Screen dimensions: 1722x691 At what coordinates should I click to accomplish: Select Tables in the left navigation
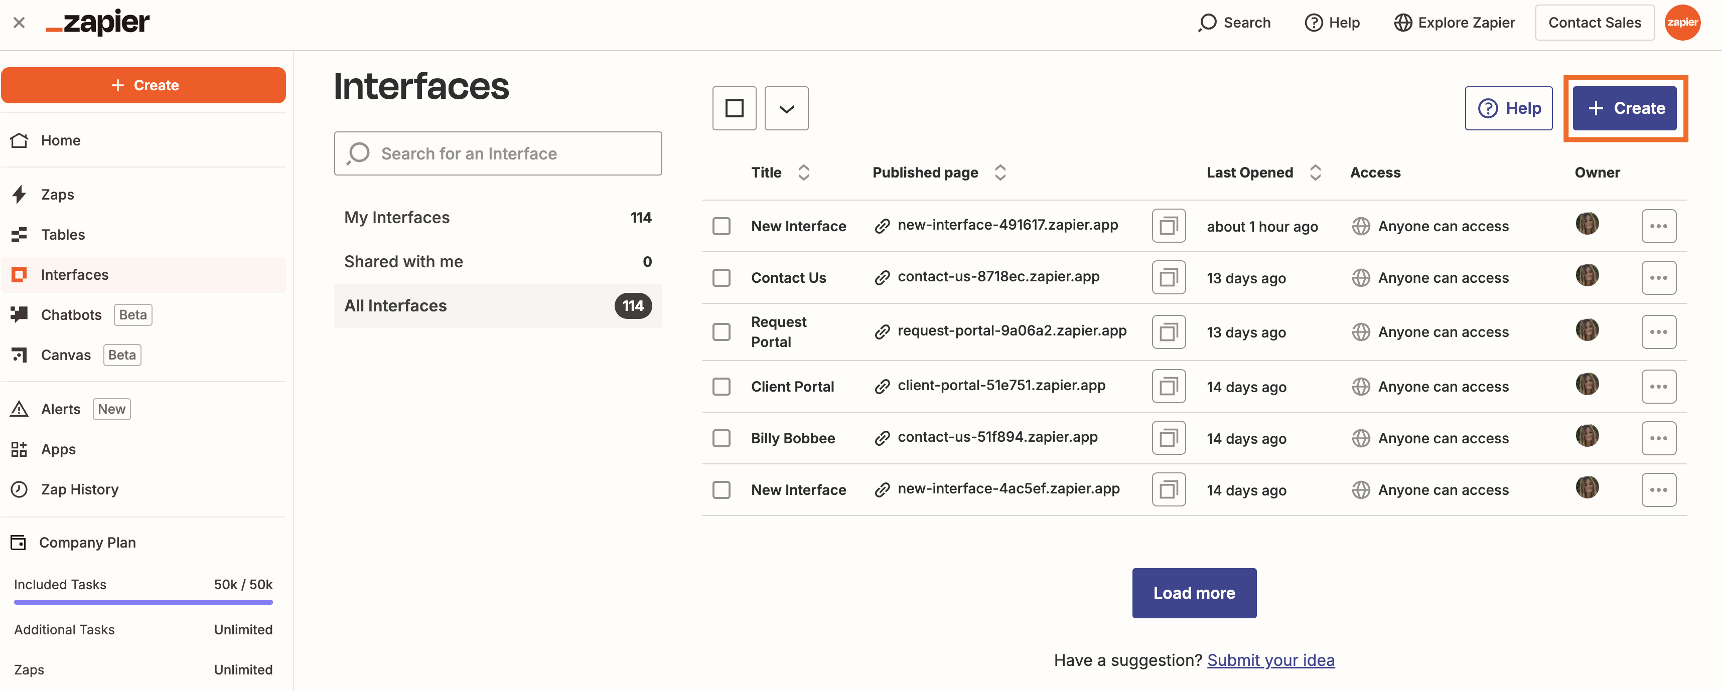tap(62, 234)
